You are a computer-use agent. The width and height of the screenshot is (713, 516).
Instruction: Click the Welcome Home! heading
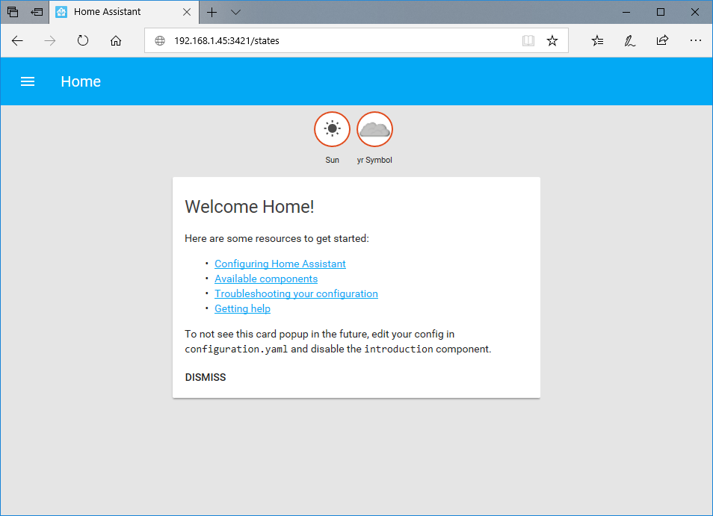click(x=250, y=207)
